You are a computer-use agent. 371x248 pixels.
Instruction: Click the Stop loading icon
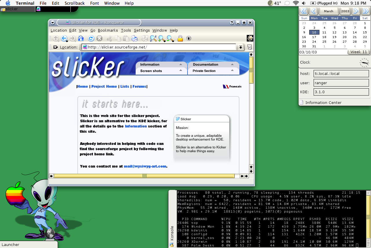click(99, 38)
